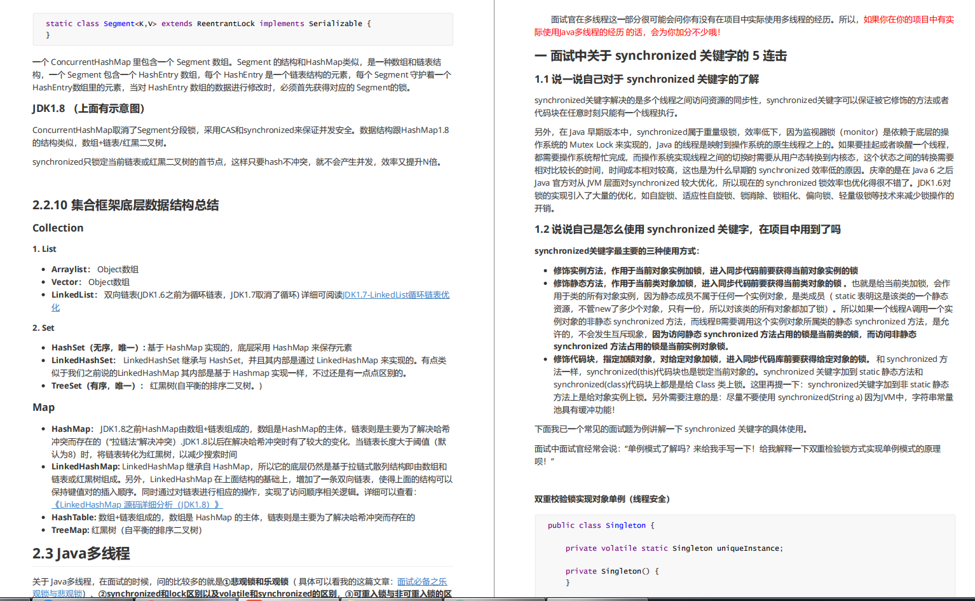This screenshot has height=601, width=975.
Task: Click the bullet 'HashSet（无序，唯一）'
Action: pyautogui.click(x=201, y=348)
